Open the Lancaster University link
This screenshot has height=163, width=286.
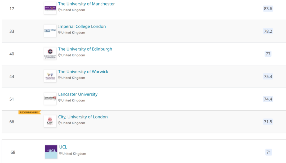point(78,94)
